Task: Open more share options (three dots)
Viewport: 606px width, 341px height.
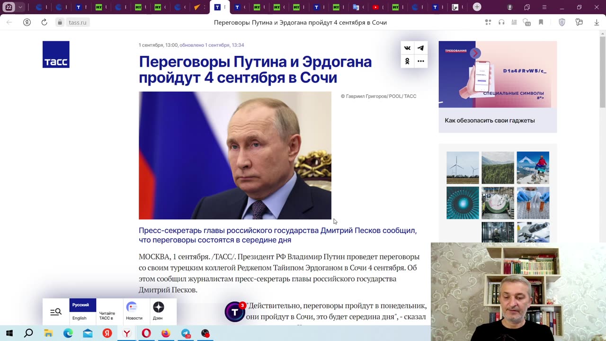Action: point(420,61)
